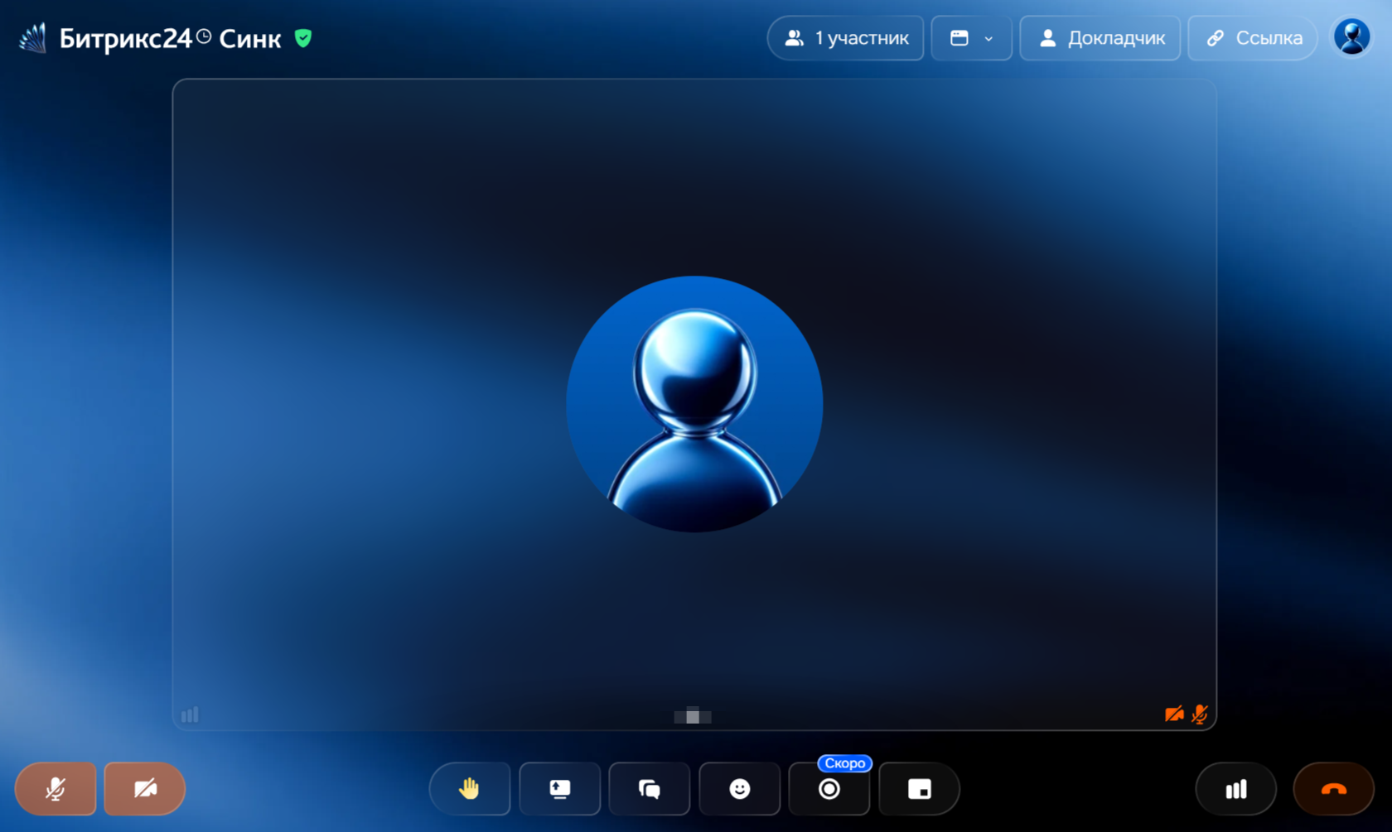The image size is (1392, 832).
Task: Click the signal strength indicator in video tile
Action: click(190, 714)
